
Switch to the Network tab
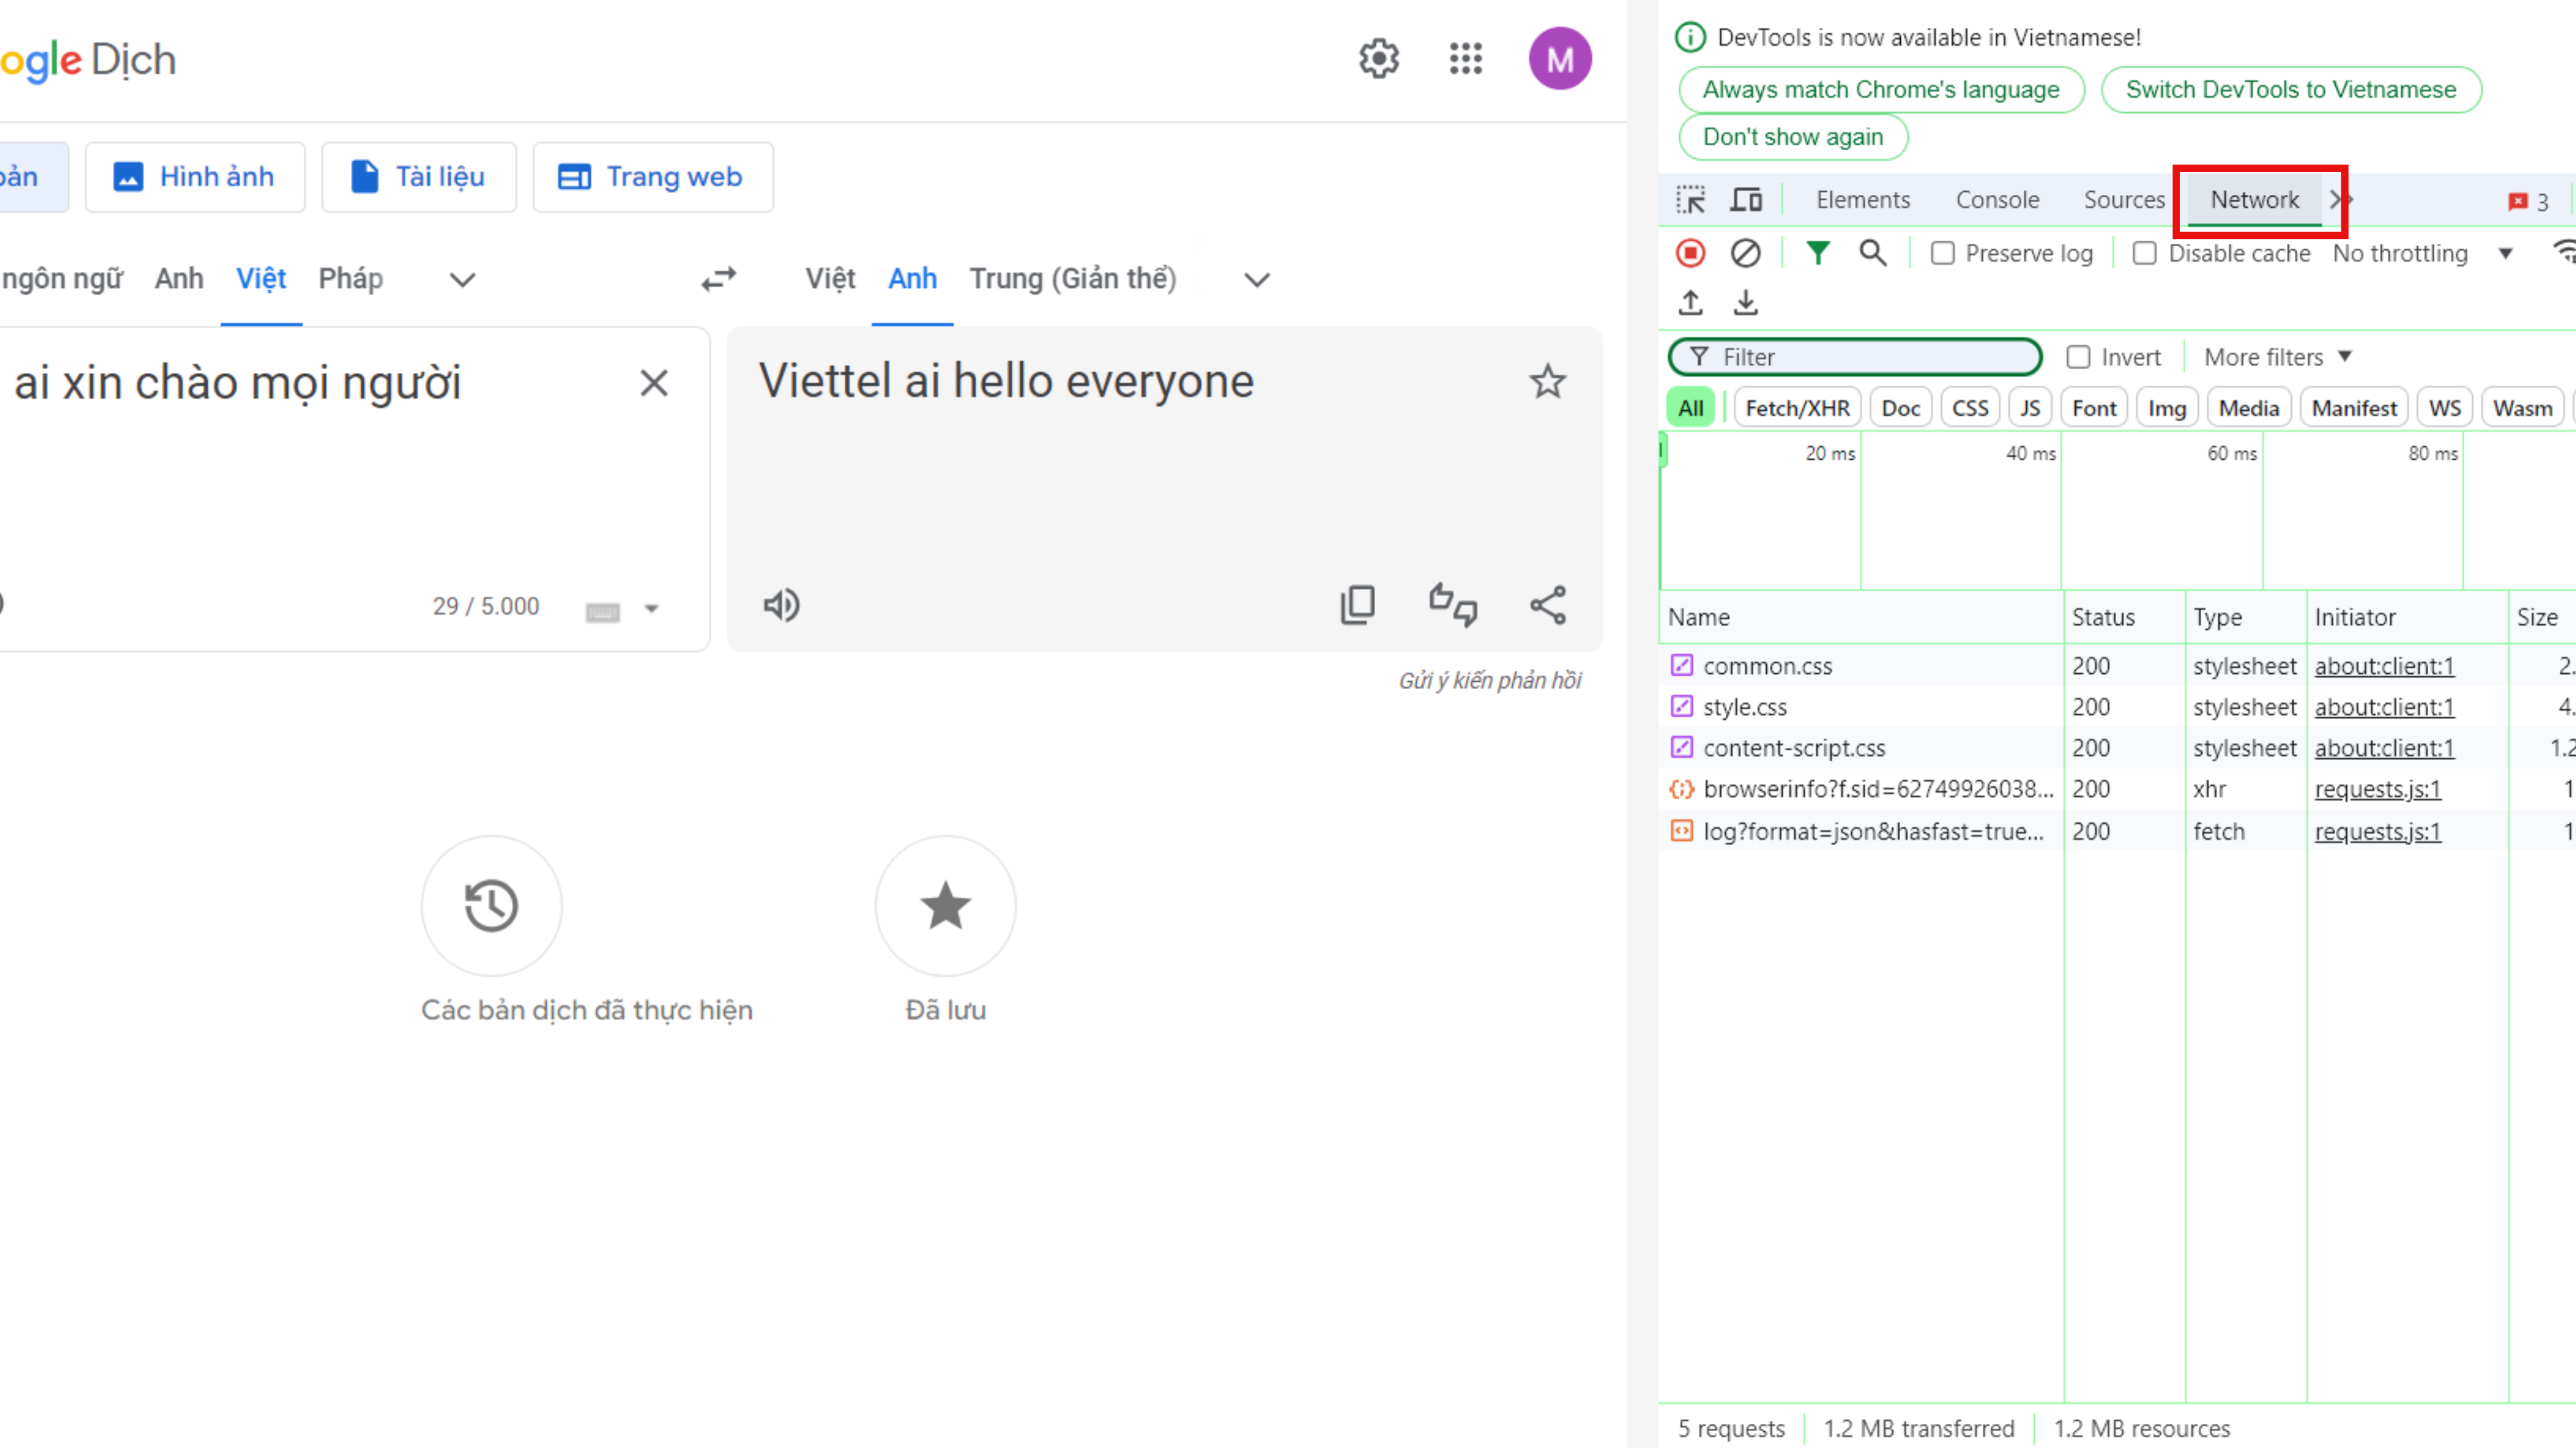click(x=2254, y=200)
